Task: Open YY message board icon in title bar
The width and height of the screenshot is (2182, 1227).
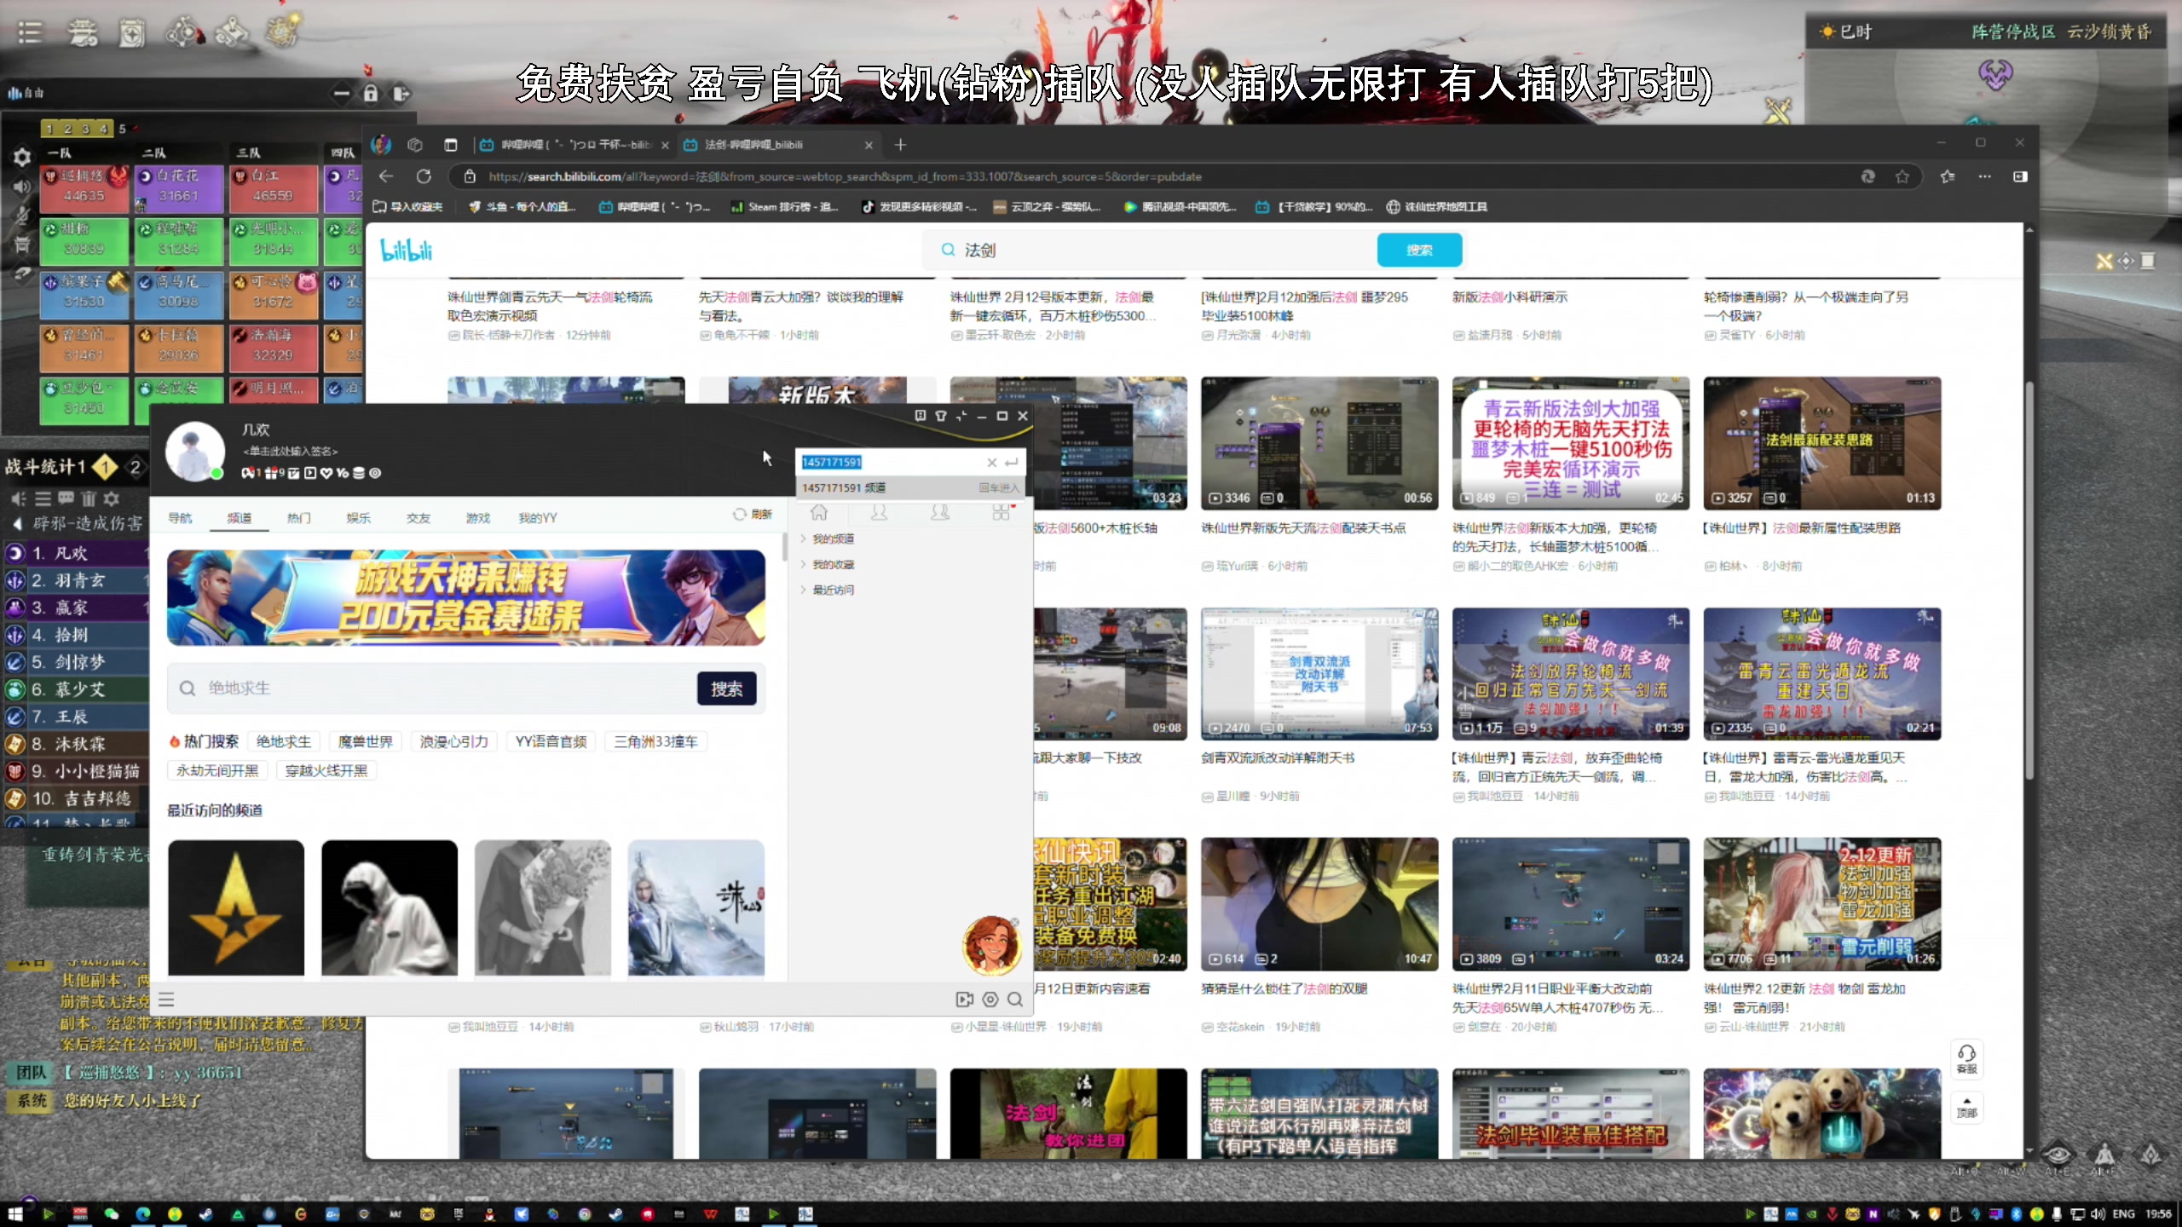Action: [x=921, y=416]
